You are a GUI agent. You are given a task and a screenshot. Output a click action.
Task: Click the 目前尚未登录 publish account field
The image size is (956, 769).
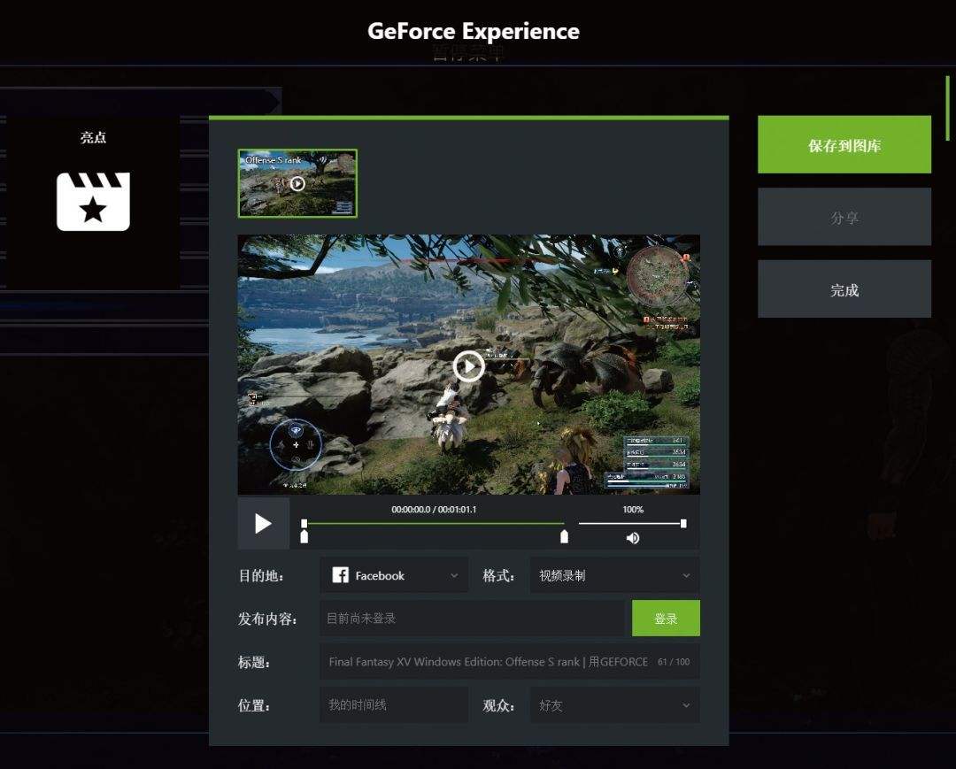pos(472,619)
